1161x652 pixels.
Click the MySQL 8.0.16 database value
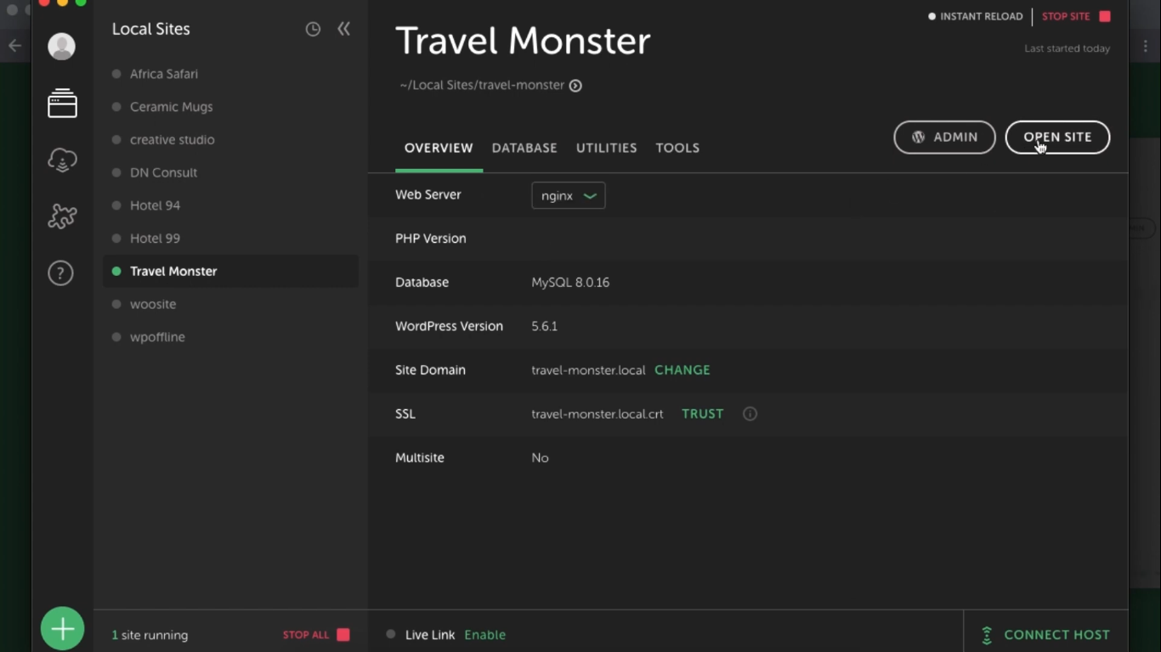pos(570,283)
